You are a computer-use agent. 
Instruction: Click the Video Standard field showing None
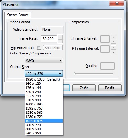coord(52,30)
